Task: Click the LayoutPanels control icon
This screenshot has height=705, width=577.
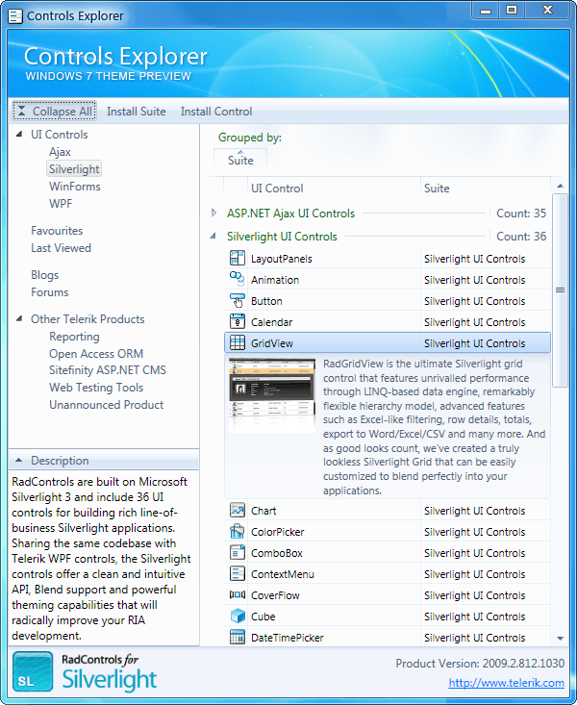Action: (x=237, y=259)
